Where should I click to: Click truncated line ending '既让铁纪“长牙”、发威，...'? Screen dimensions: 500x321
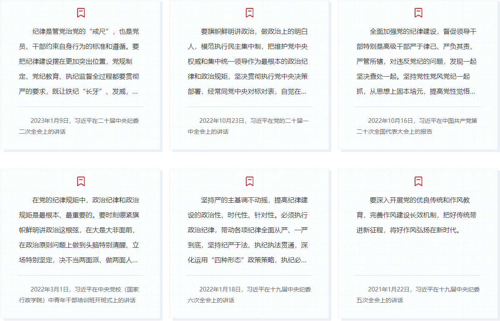[78, 92]
